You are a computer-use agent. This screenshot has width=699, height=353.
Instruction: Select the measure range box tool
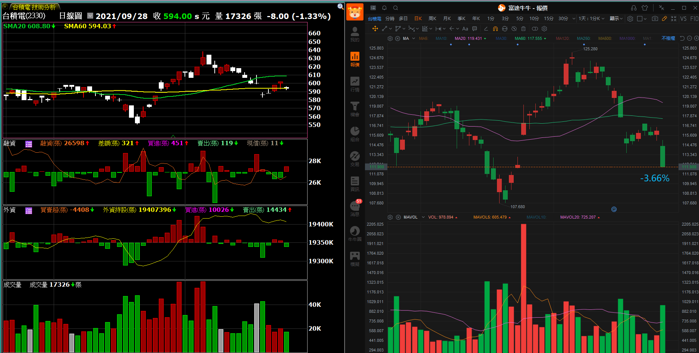pyautogui.click(x=425, y=29)
